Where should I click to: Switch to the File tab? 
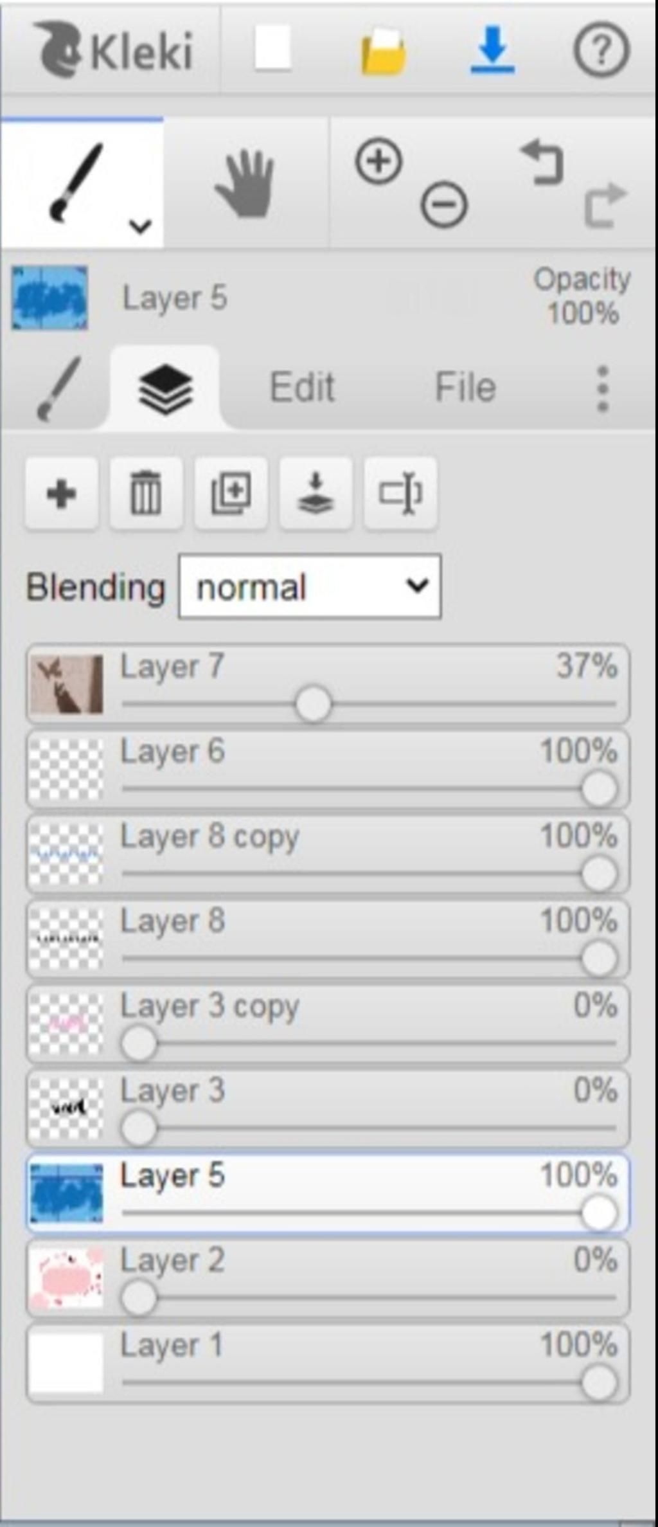465,388
